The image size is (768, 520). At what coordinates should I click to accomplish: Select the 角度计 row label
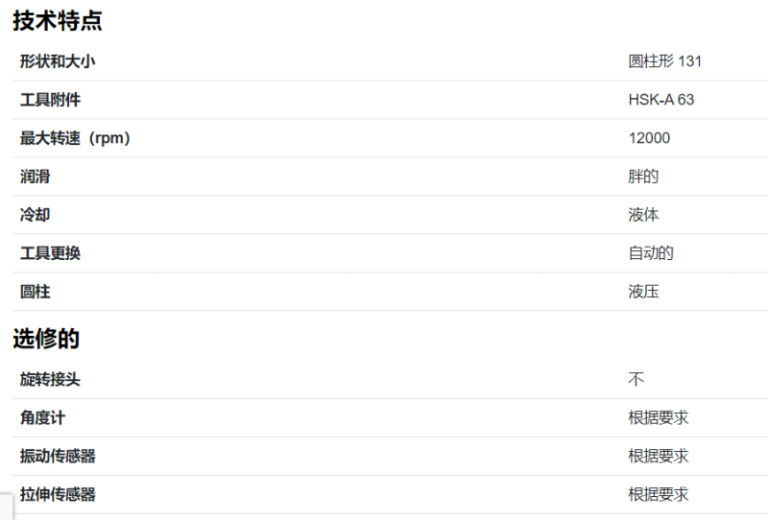tap(42, 417)
